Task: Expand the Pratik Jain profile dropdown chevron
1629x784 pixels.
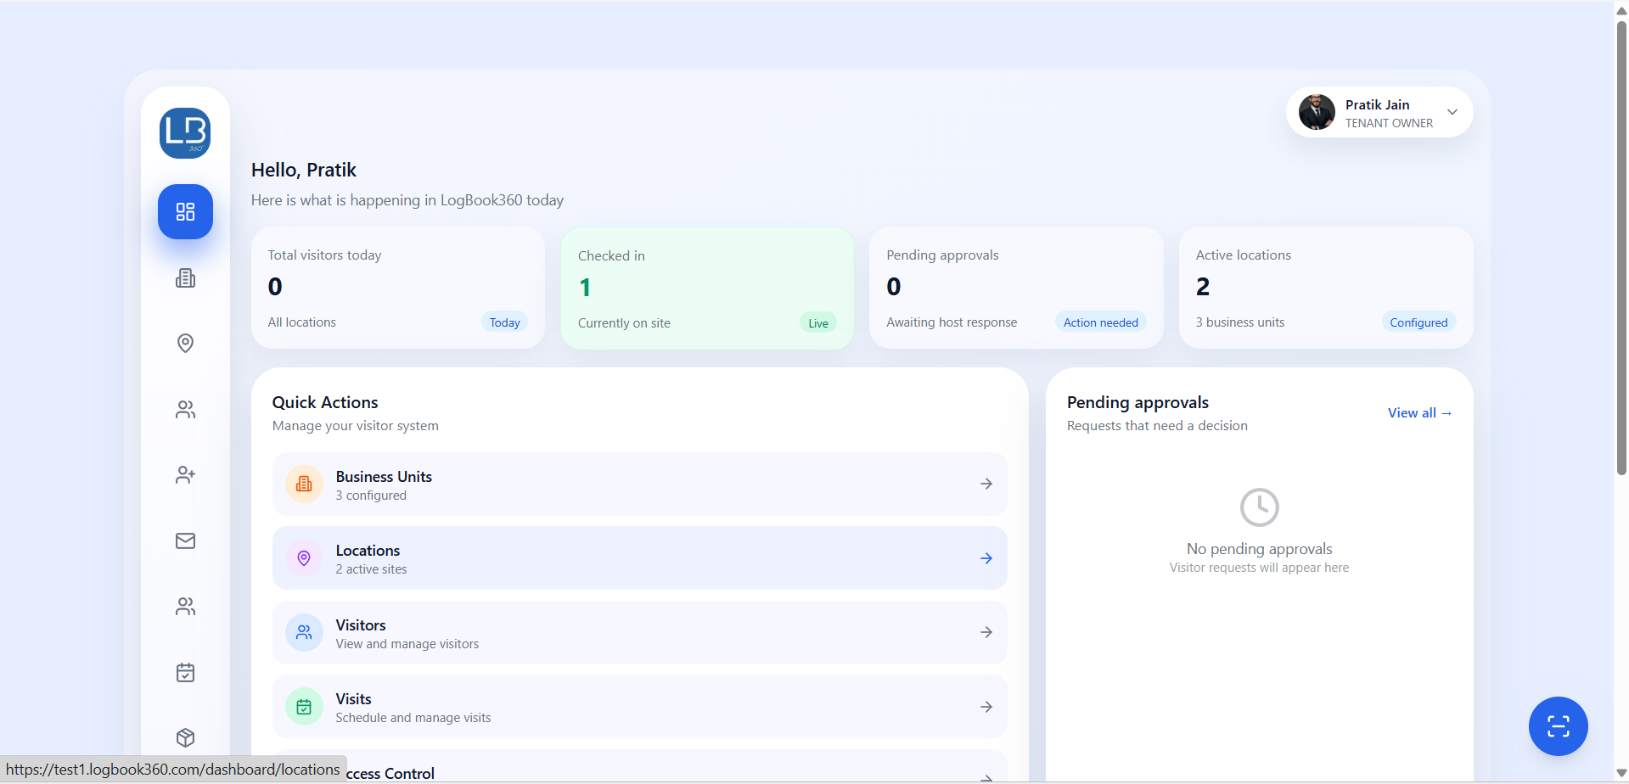Action: (1452, 112)
